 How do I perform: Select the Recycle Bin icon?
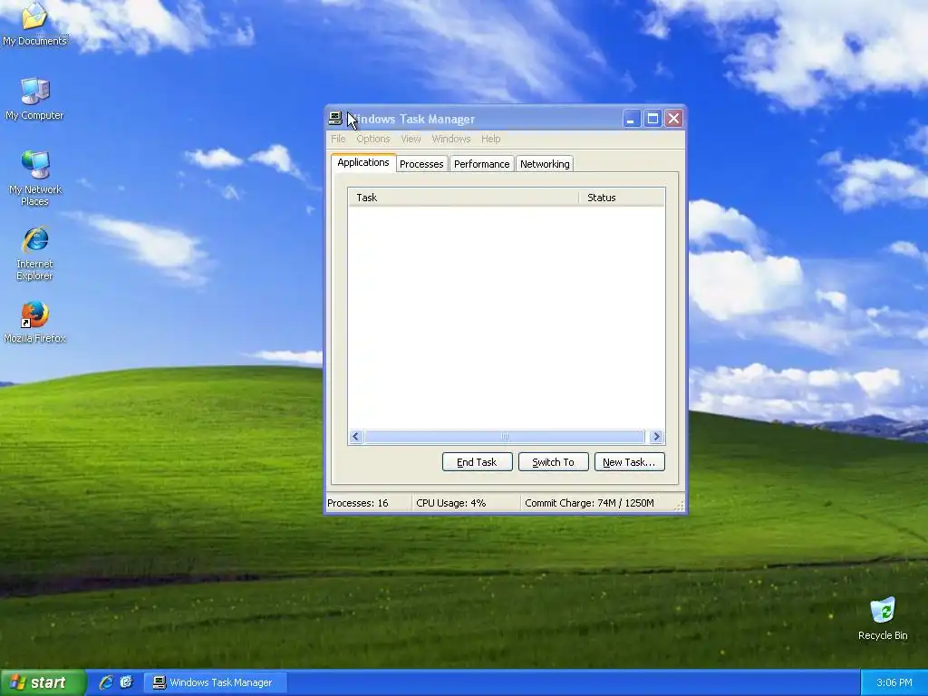883,619
